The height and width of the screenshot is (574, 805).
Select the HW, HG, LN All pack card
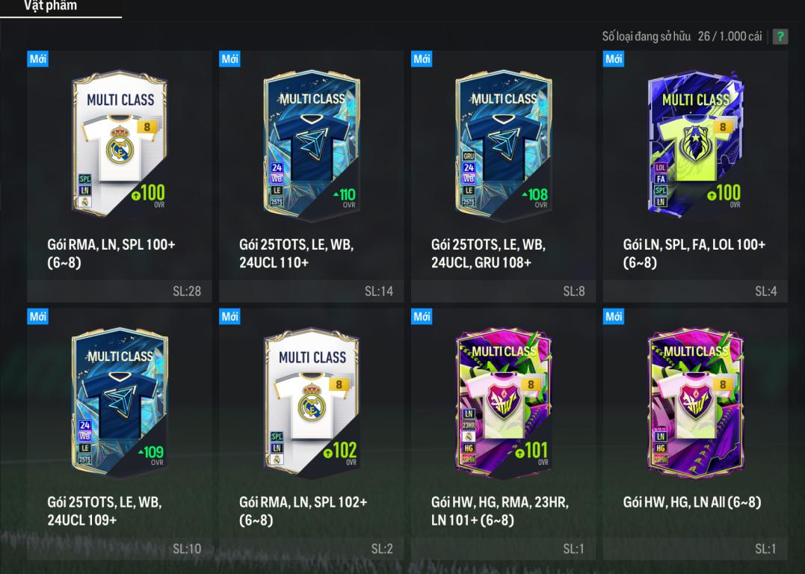[695, 433]
